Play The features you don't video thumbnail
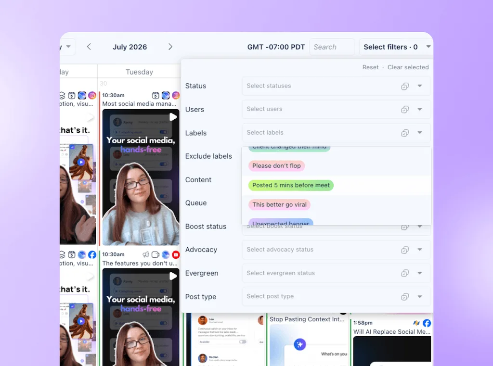The image size is (493, 366). 173,276
